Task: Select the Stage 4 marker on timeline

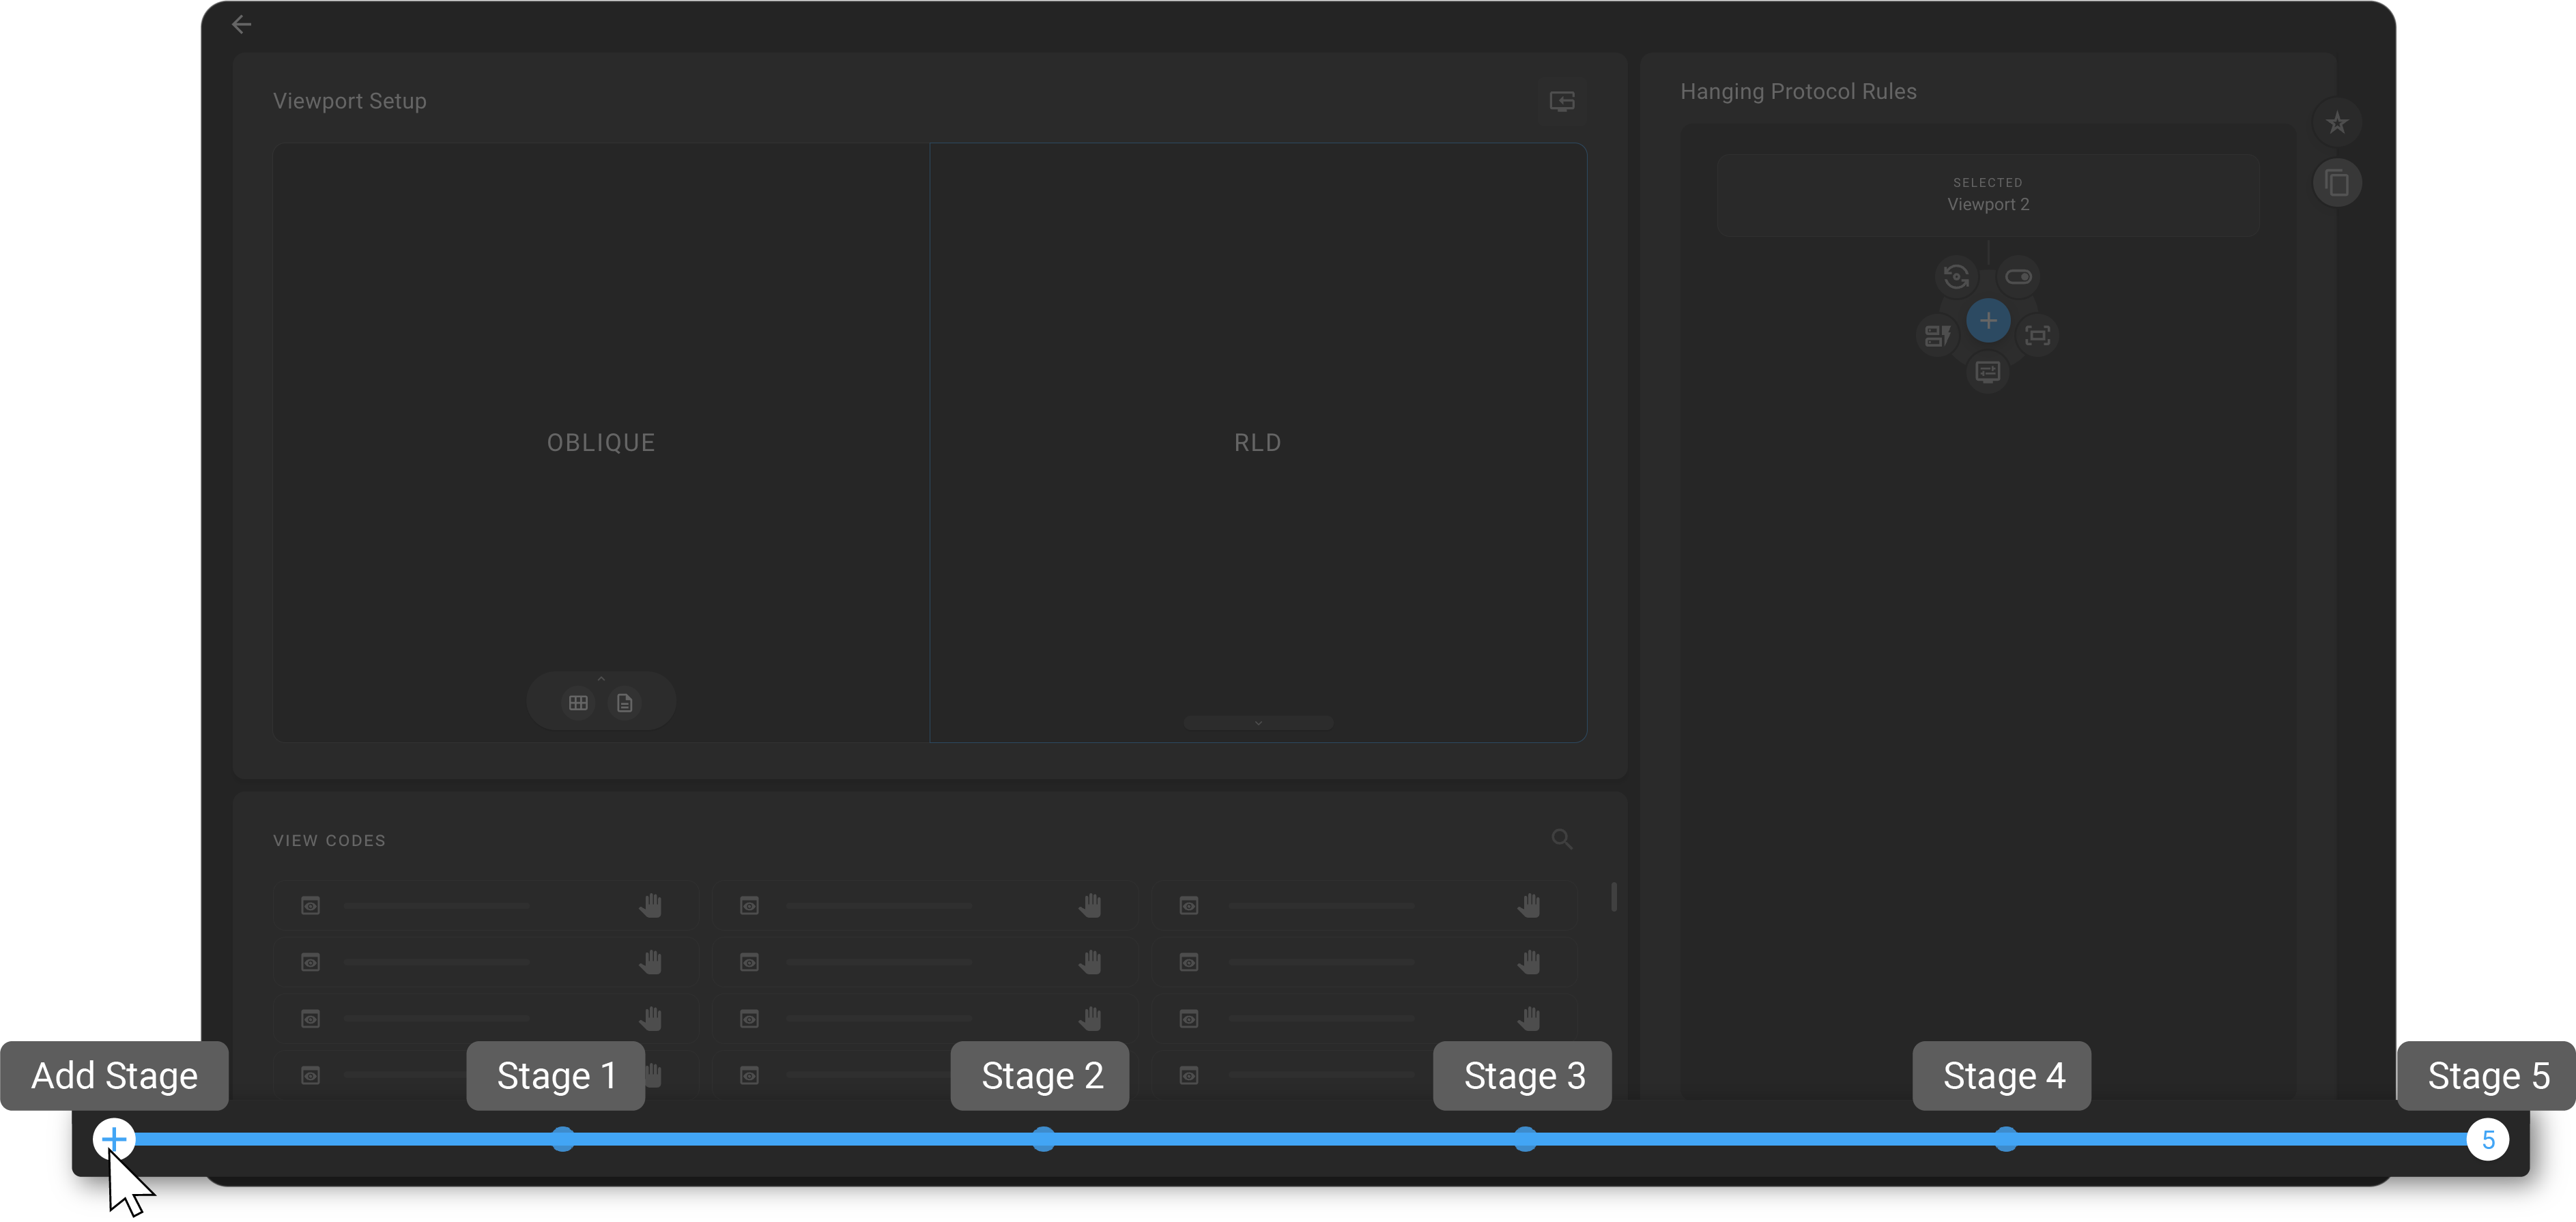Action: coord(2005,1139)
